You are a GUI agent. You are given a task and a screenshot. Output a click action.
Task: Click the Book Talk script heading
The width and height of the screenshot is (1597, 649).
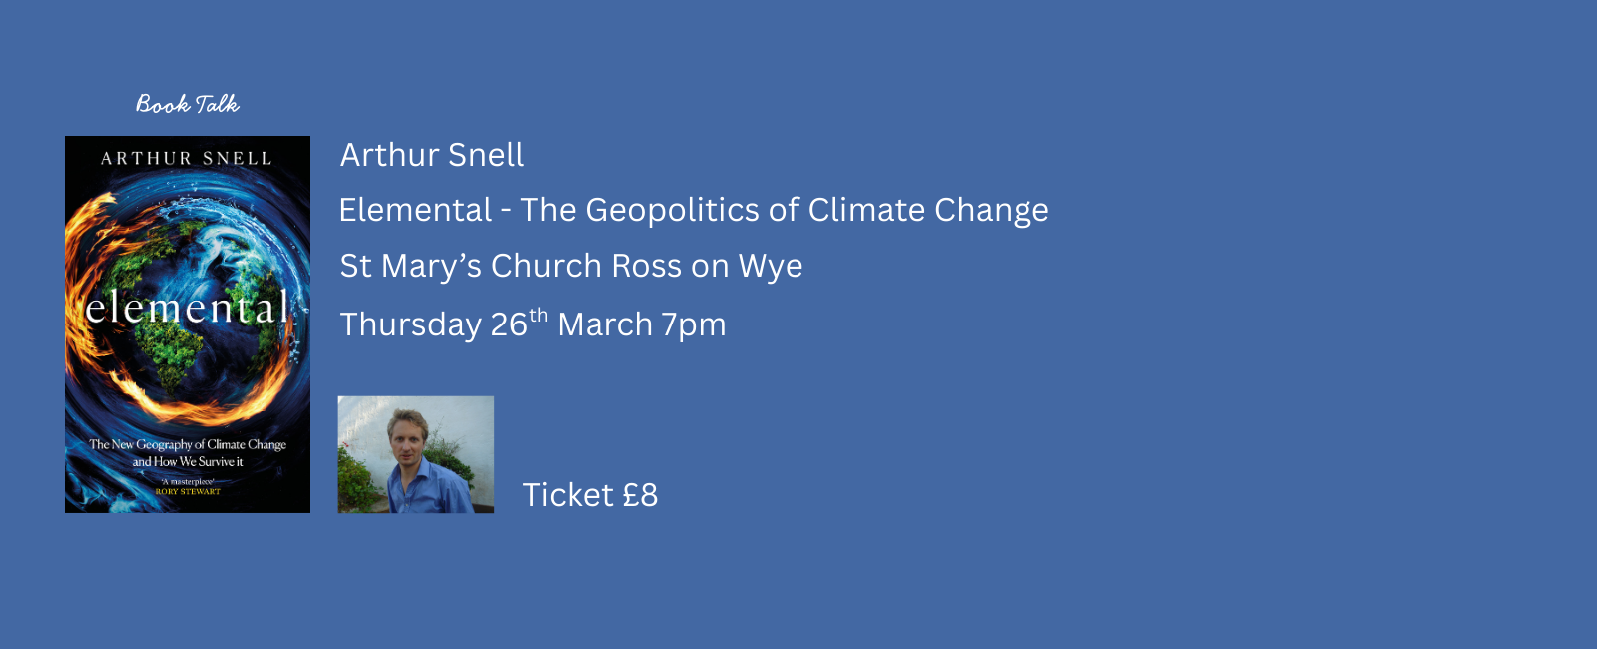coord(188,104)
